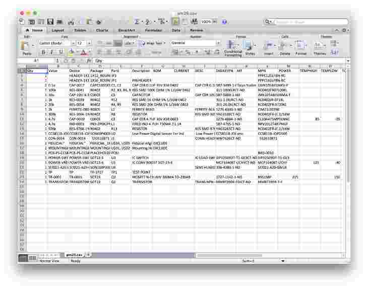The image size is (368, 289).
Task: Toggle Bold formatting
Action: 43,52
